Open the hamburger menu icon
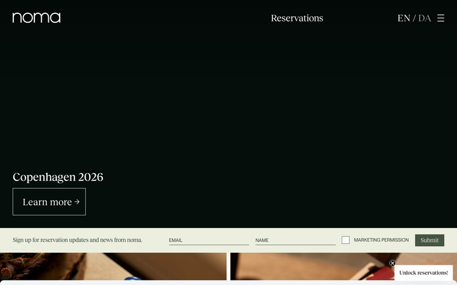The width and height of the screenshot is (457, 285). pos(440,18)
